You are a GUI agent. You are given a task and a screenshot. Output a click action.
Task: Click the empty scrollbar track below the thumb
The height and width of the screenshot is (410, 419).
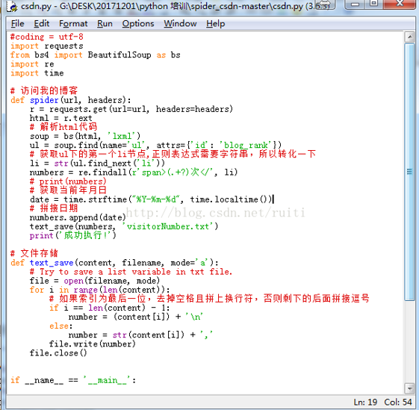point(409,342)
